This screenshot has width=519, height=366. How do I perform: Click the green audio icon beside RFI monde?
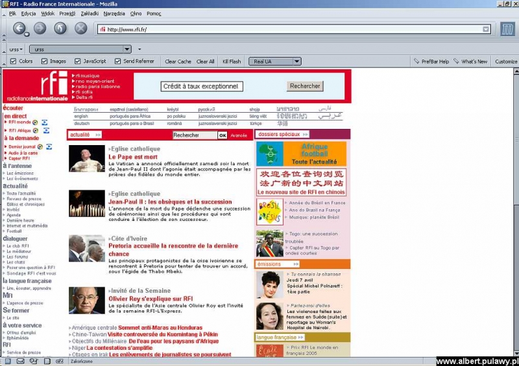pos(35,122)
